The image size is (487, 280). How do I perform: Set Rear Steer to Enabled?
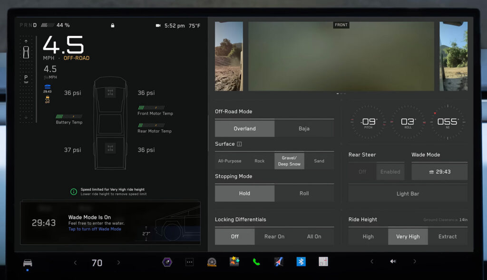[390, 171]
